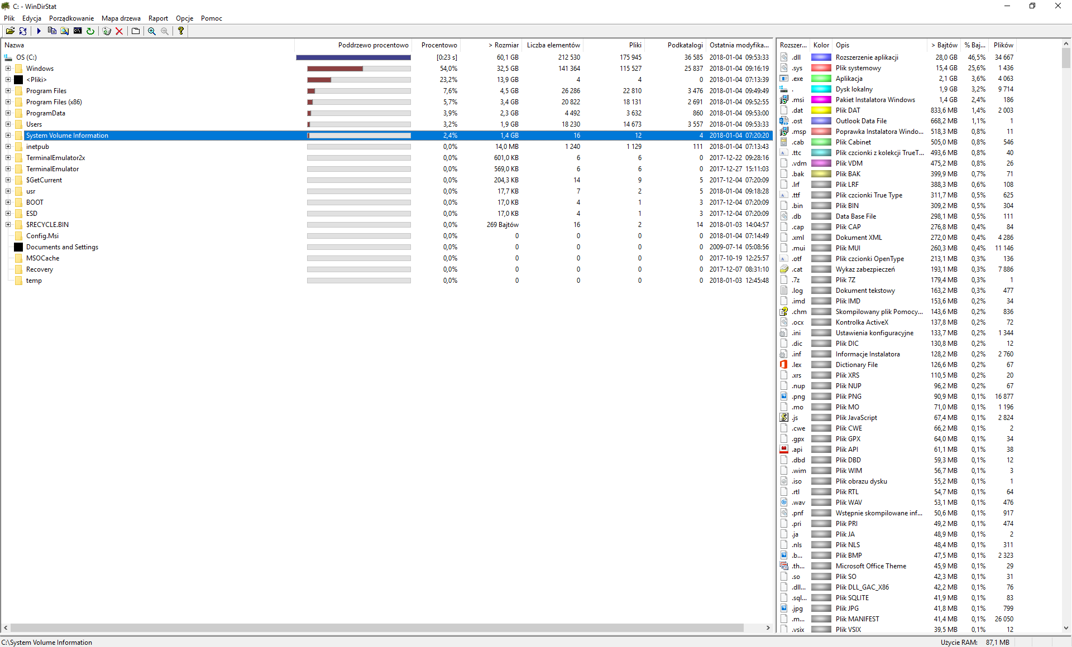Expand the inetpub folder node
The image size is (1072, 647).
point(8,147)
